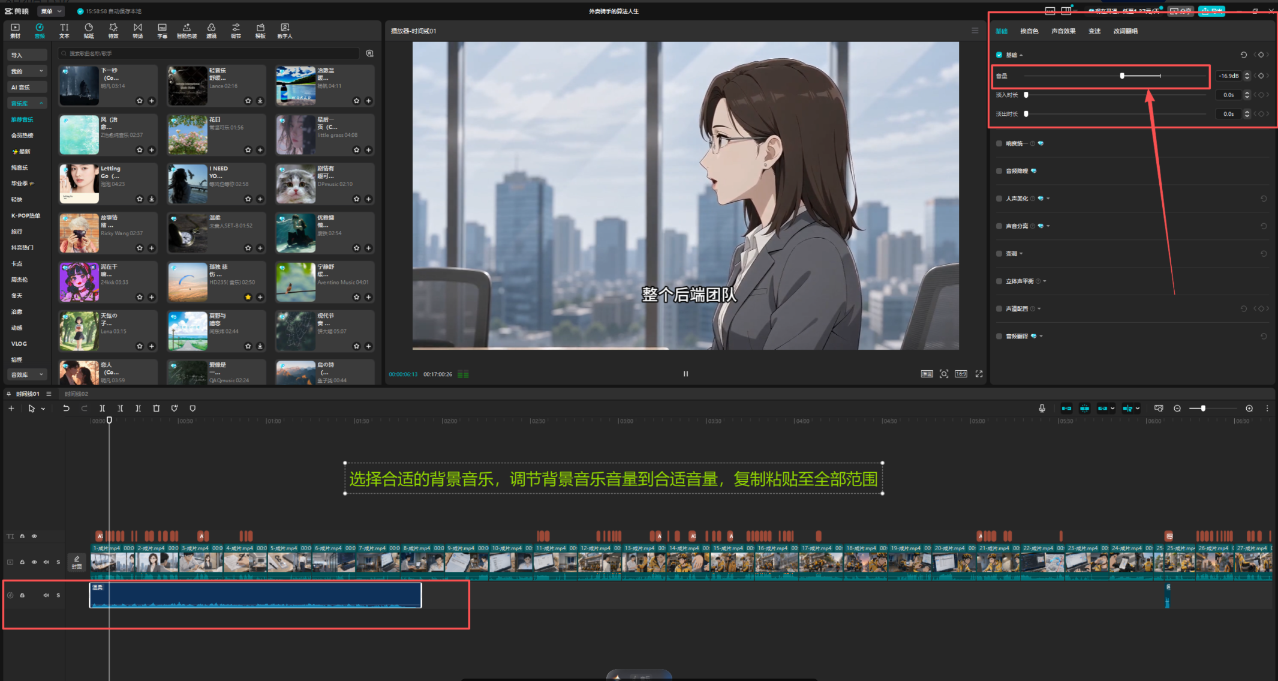Enable the 变调 pitch shift checkbox

point(999,254)
